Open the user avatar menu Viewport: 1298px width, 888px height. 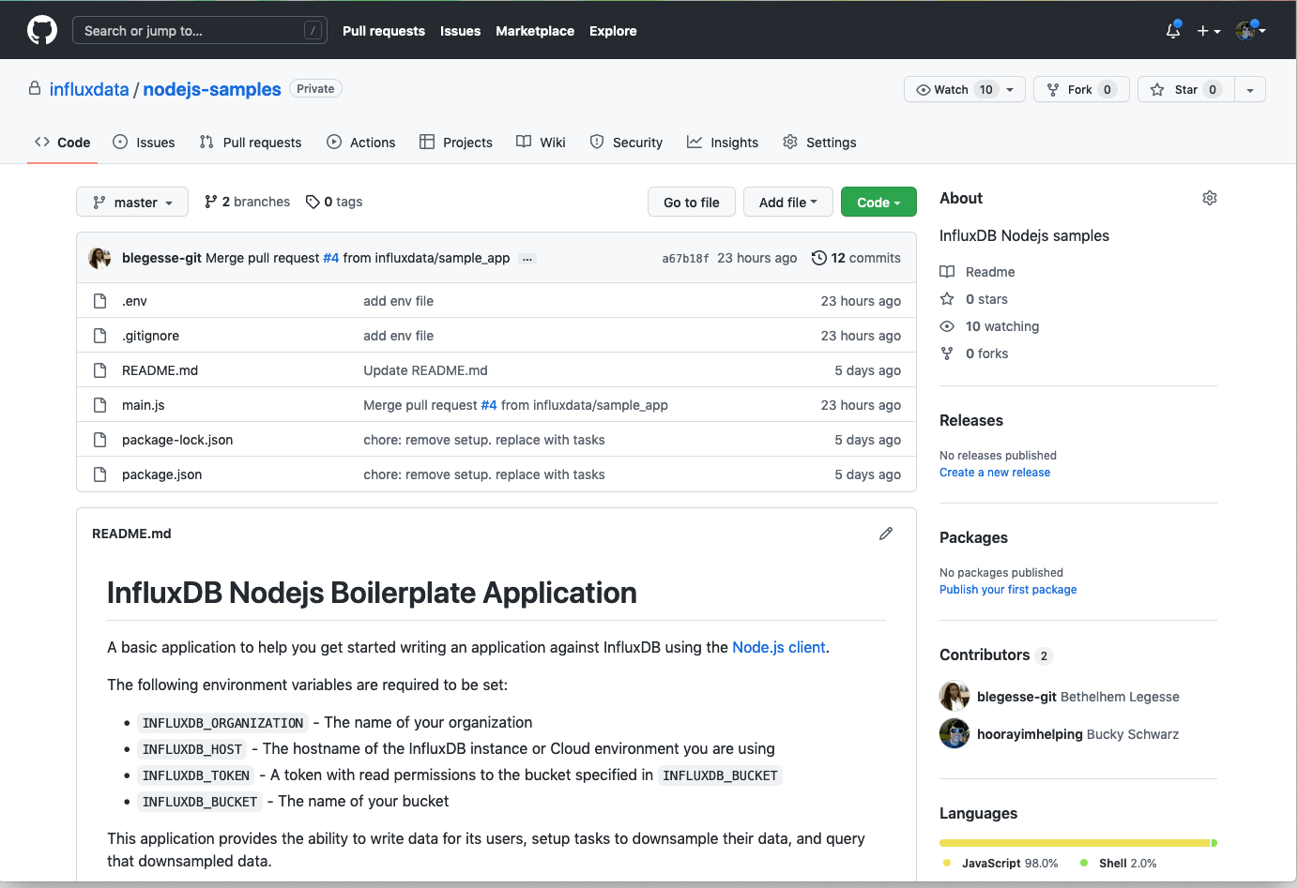click(x=1251, y=30)
